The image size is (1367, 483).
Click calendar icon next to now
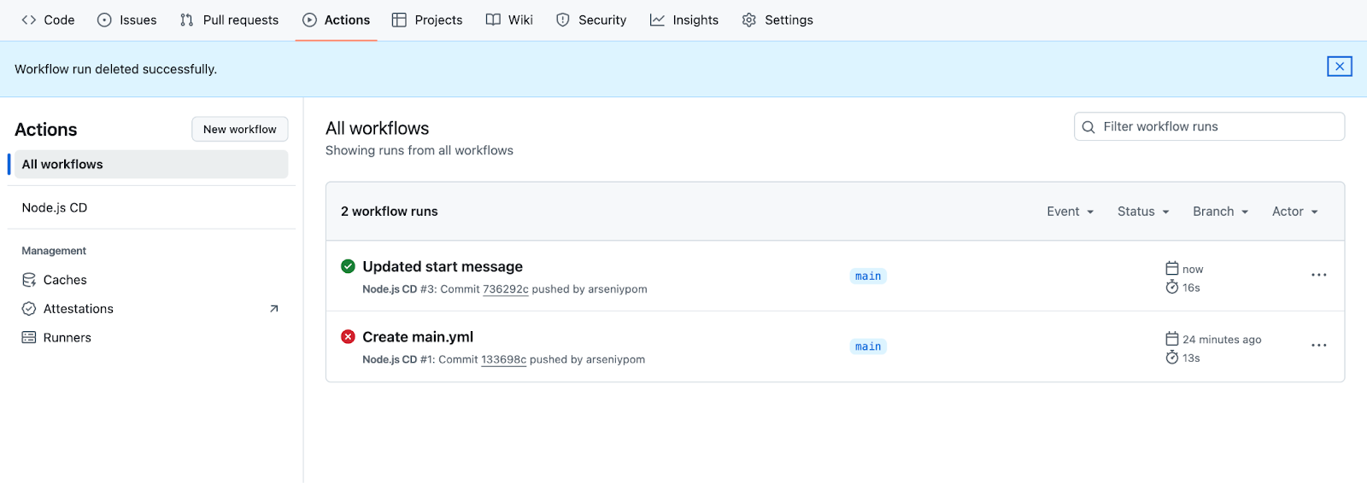(1172, 268)
